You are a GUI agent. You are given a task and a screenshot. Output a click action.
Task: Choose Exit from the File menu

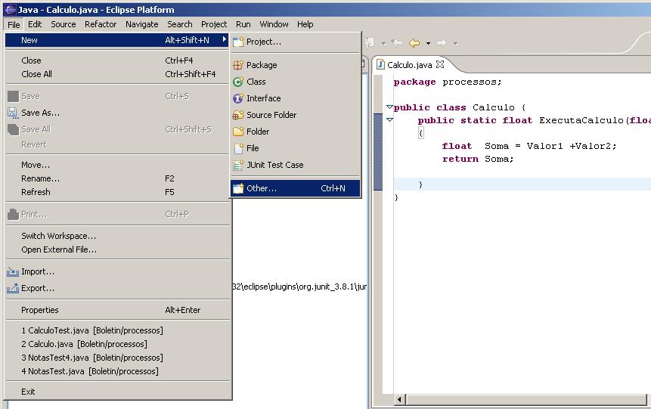[x=118, y=392]
